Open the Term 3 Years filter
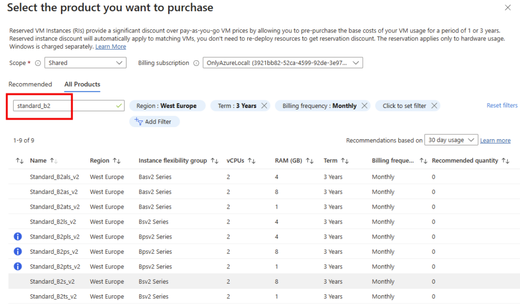 coord(237,106)
